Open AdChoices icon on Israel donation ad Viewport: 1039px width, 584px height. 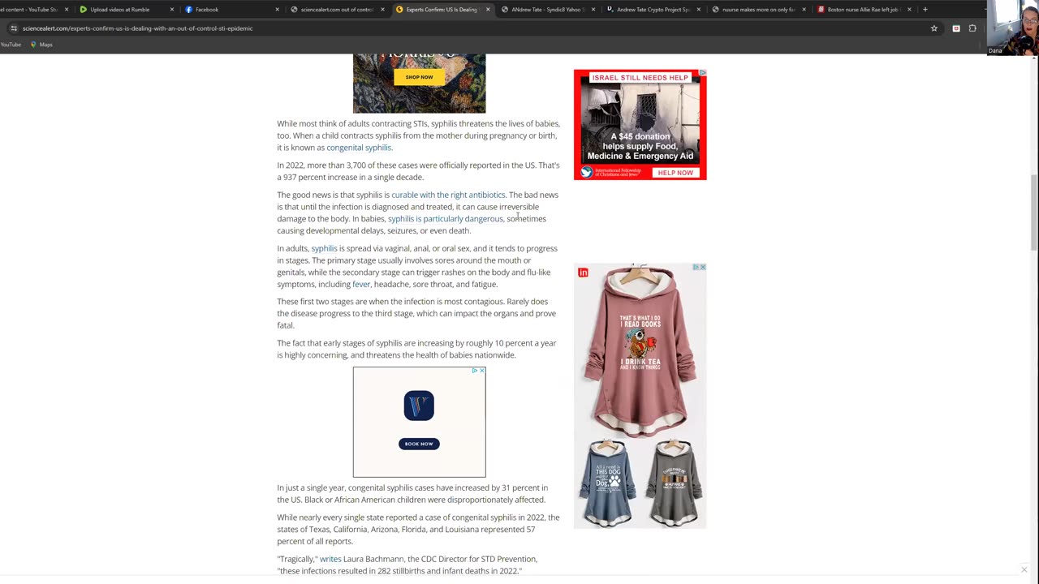pos(703,73)
